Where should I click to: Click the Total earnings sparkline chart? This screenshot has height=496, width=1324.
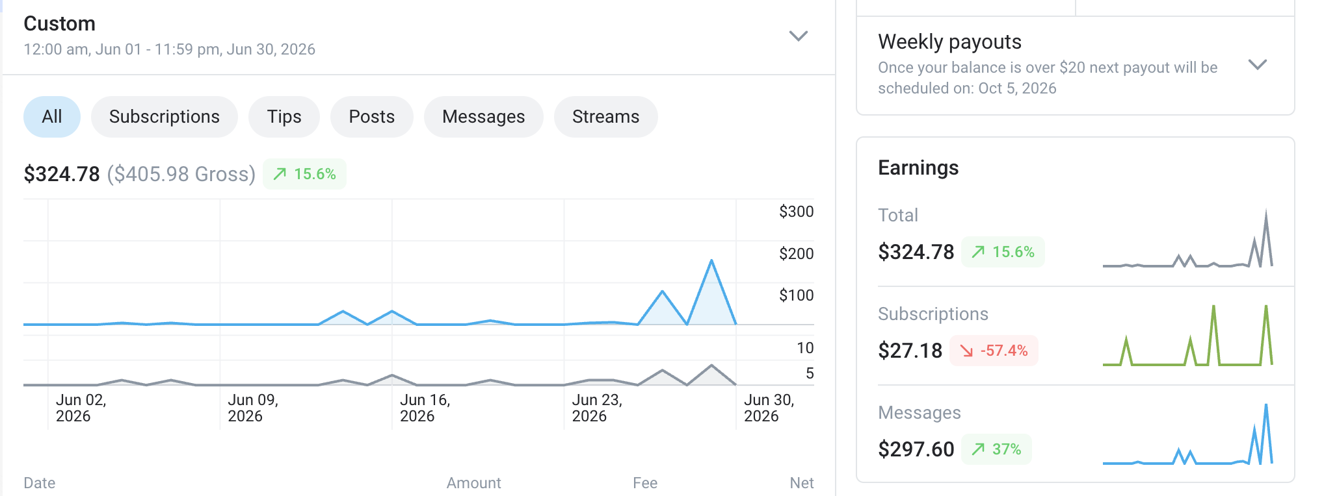click(1187, 238)
